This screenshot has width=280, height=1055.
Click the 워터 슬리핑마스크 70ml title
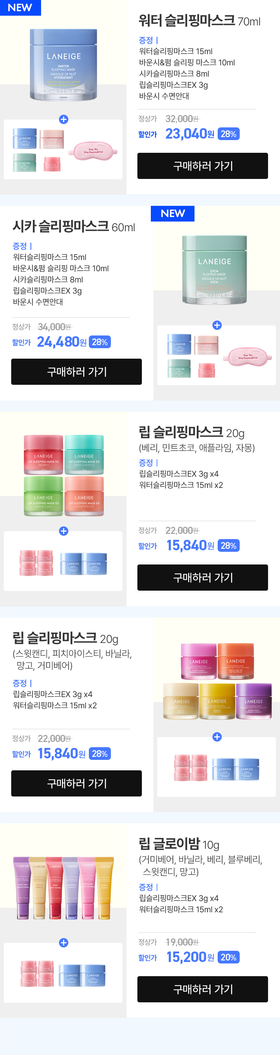199,21
